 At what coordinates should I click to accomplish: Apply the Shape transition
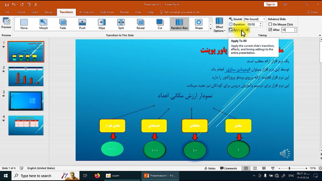[x=199, y=24]
